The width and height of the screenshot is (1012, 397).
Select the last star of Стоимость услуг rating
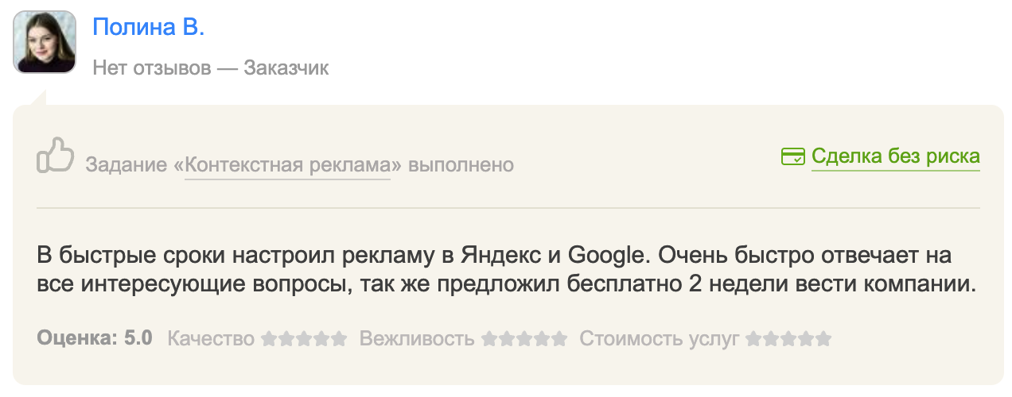(823, 339)
